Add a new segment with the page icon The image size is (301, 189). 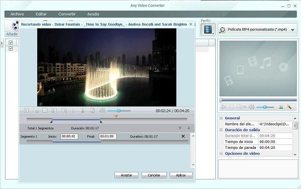92,110
